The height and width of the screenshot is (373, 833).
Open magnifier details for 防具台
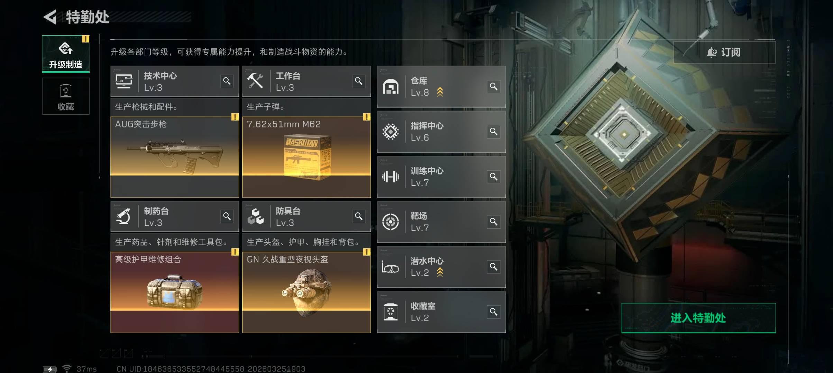coord(359,216)
